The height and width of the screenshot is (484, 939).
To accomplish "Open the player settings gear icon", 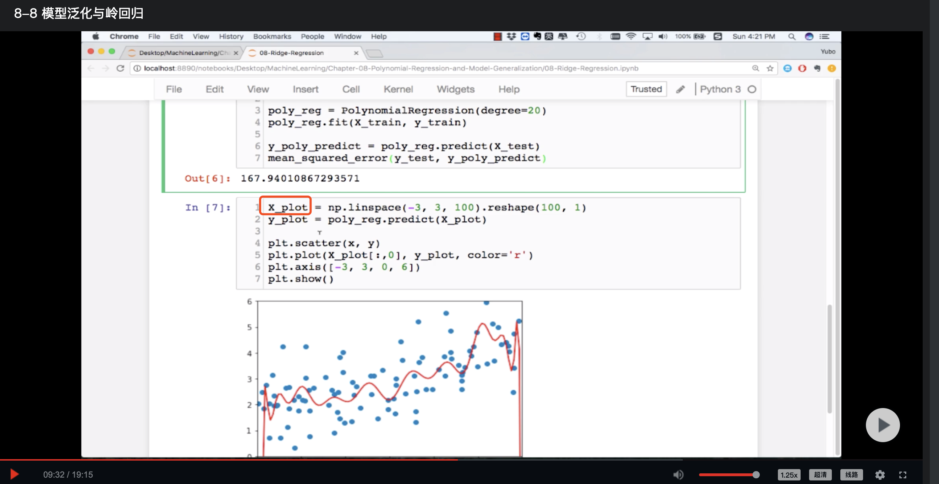I will click(x=880, y=474).
